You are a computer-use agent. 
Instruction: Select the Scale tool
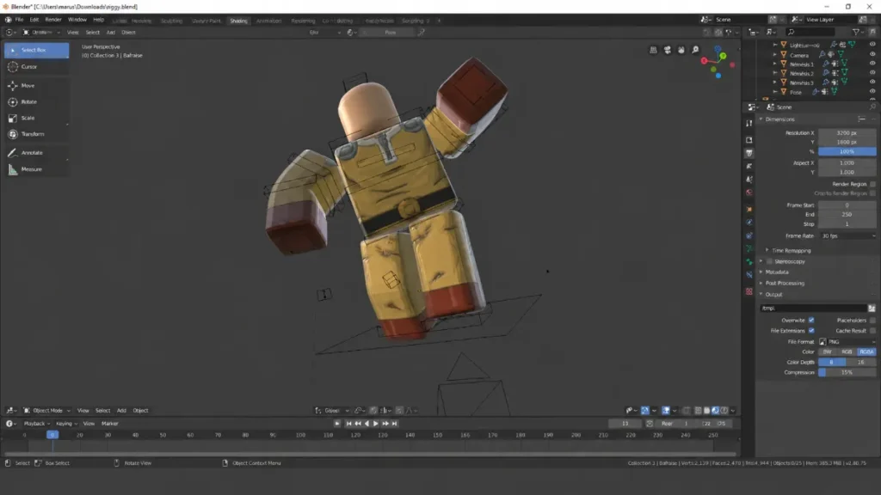tap(36, 119)
